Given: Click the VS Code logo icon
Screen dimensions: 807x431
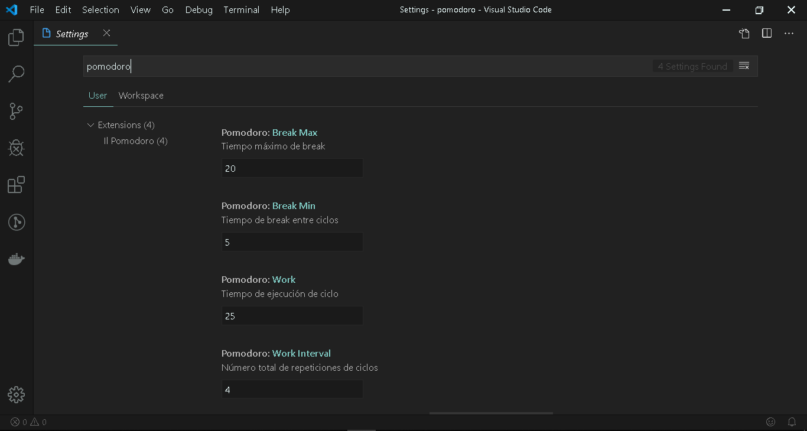Looking at the screenshot, I should (x=12, y=9).
